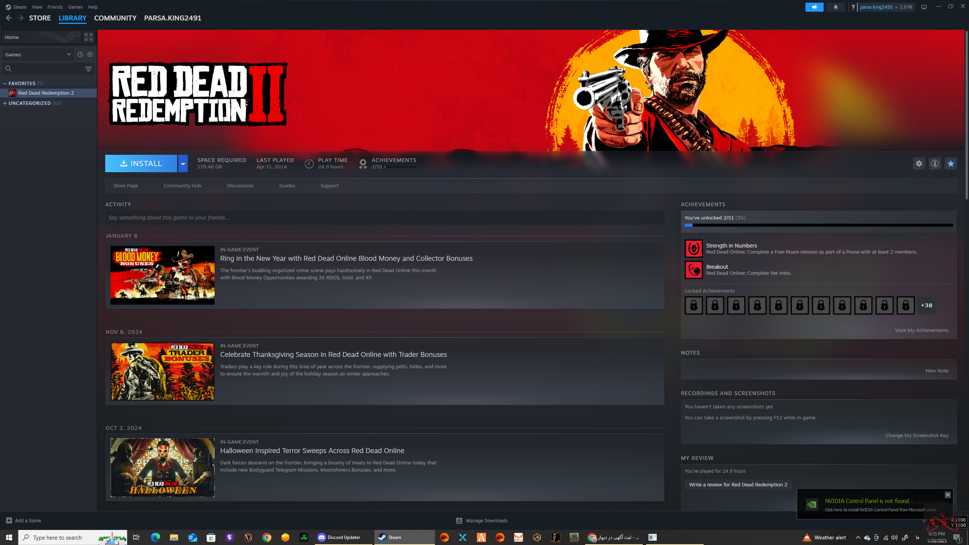Open the Community Hub tab
Screen dimensions: 969x545
click(x=182, y=185)
